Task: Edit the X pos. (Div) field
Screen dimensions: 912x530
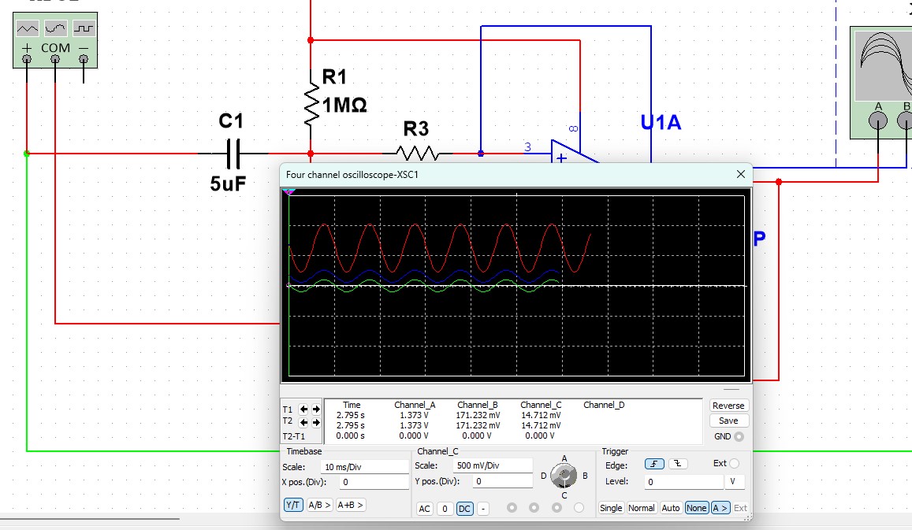Action: 374,482
